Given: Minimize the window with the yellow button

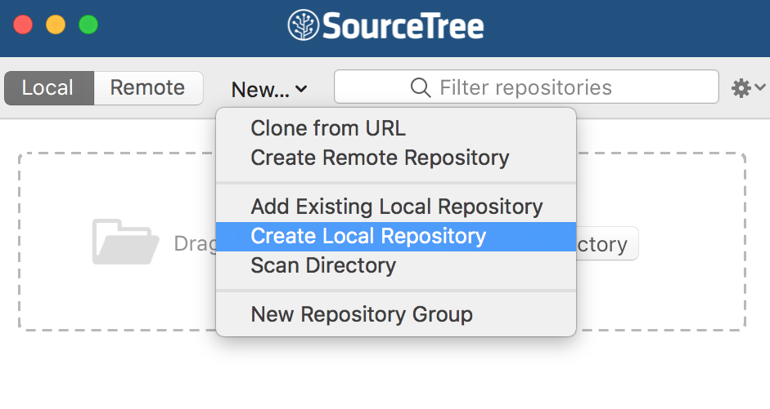Looking at the screenshot, I should point(56,24).
